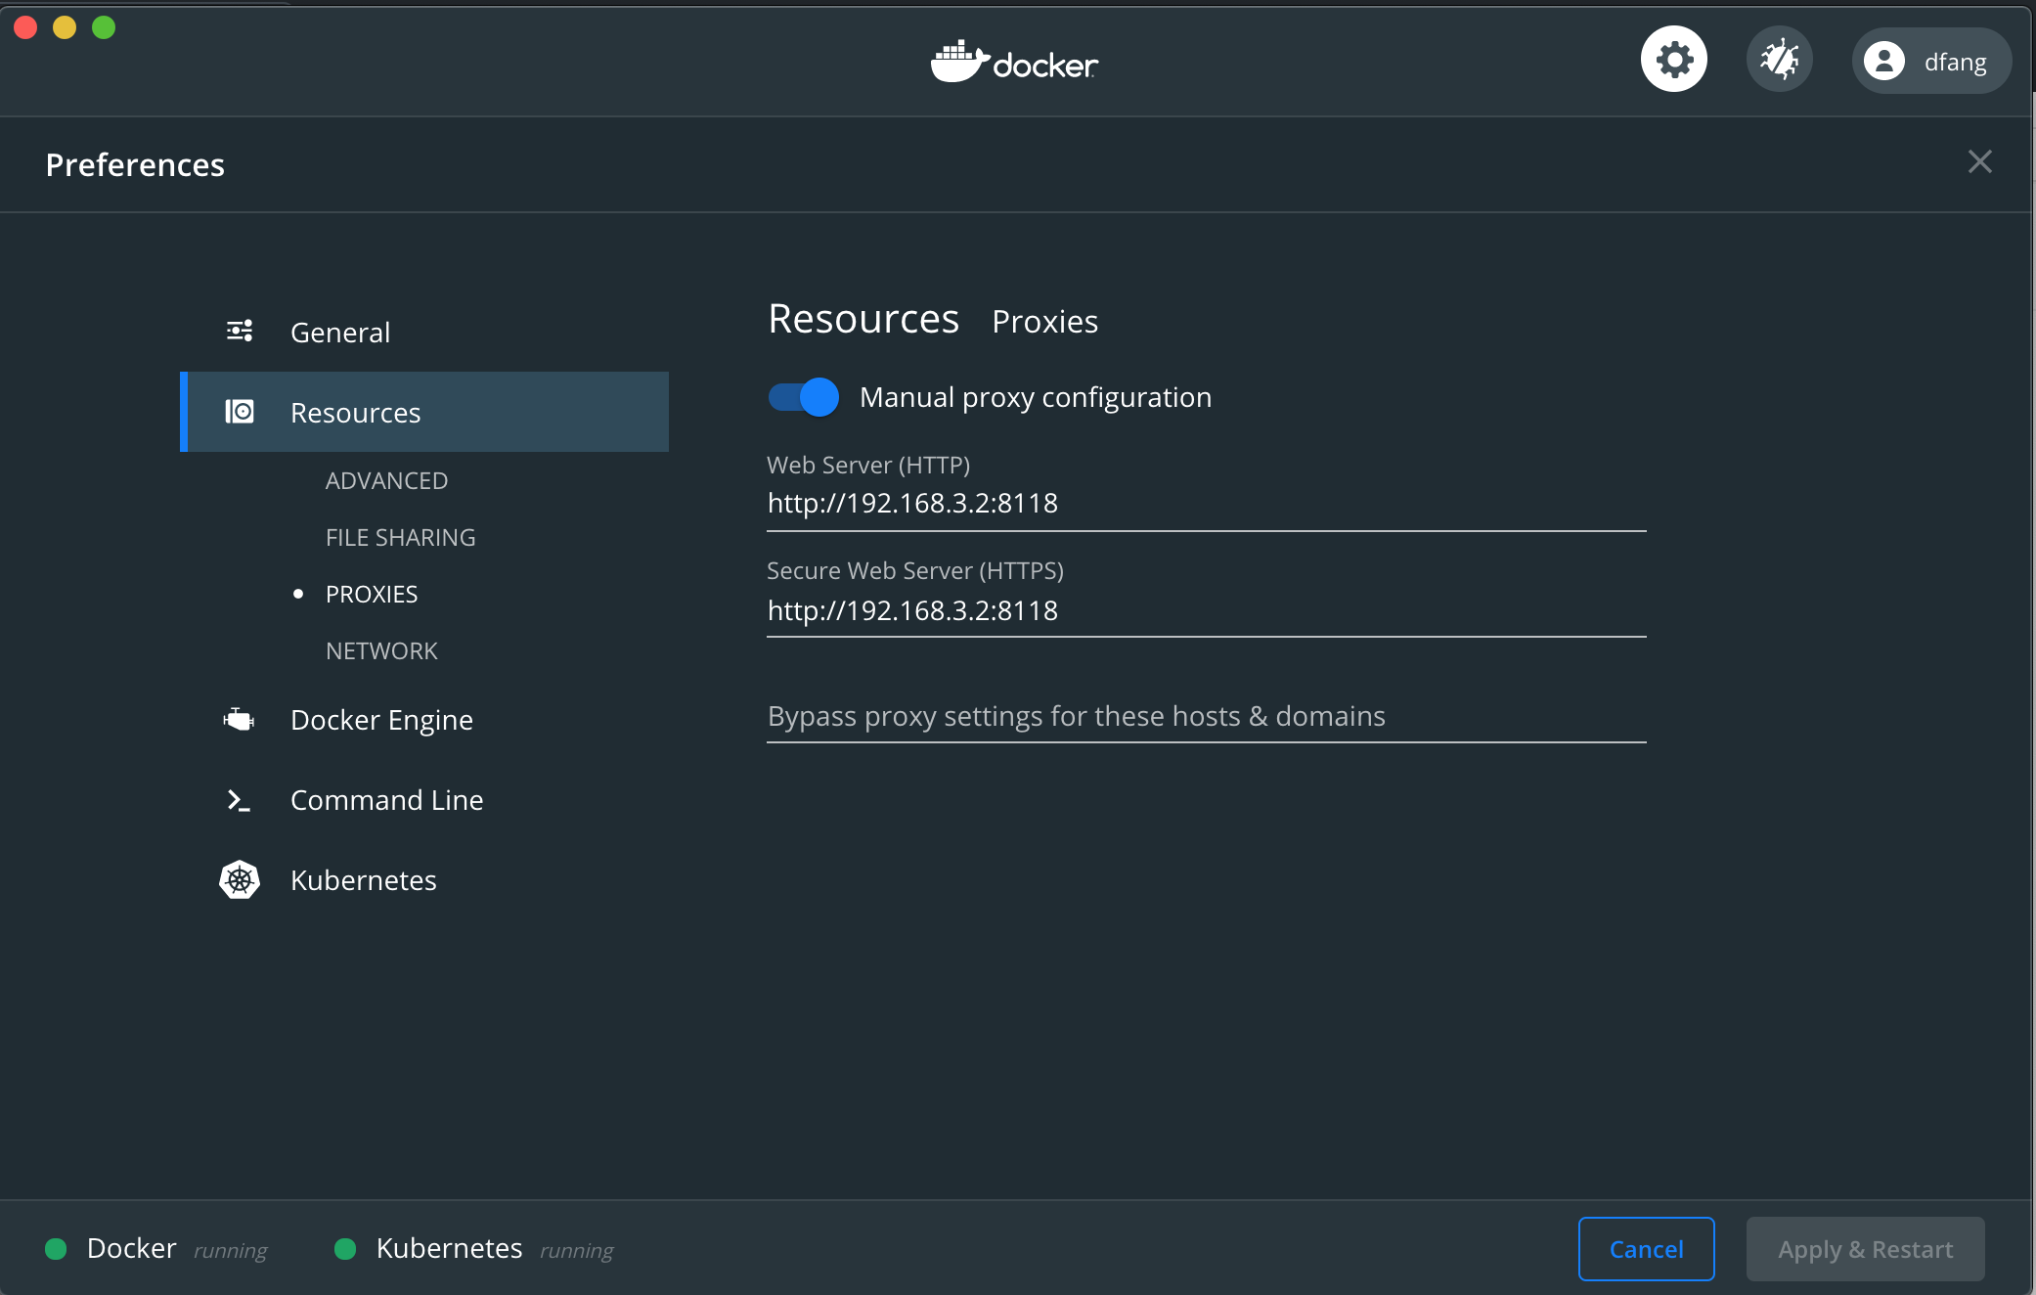Click the settings gear icon
The height and width of the screenshot is (1295, 2036).
(1673, 61)
